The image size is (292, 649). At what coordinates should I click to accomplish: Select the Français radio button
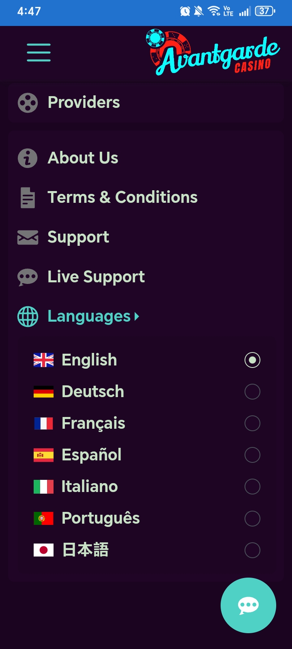(252, 423)
